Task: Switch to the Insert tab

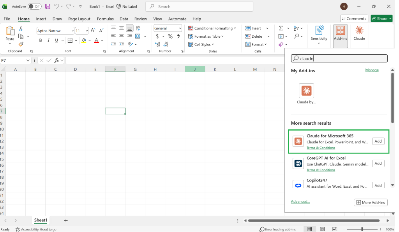Action: click(41, 19)
